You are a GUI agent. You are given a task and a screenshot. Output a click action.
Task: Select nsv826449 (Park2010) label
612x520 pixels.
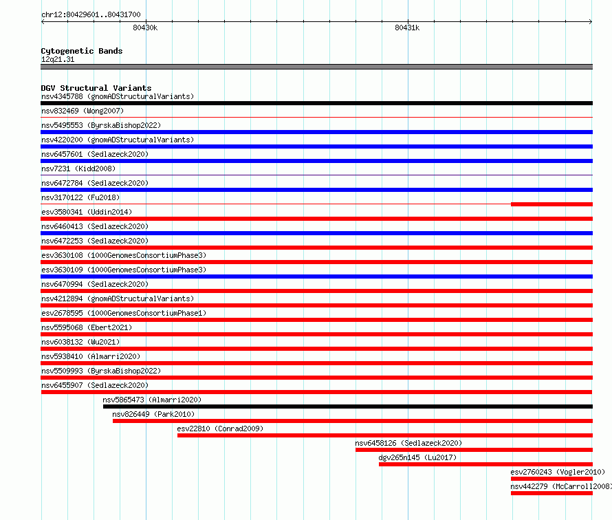(x=153, y=414)
